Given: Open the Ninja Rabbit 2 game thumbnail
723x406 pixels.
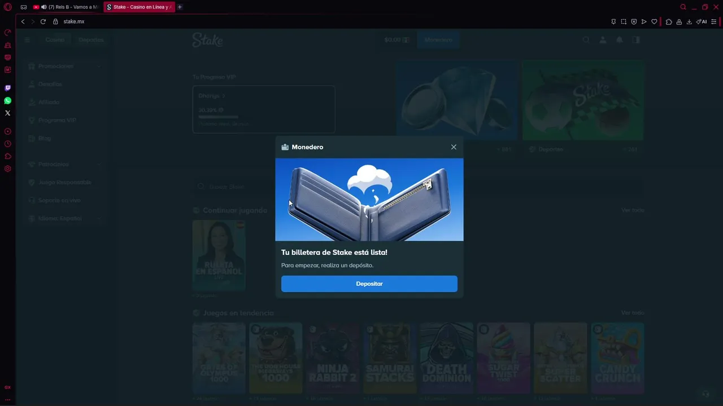Looking at the screenshot, I should (x=333, y=358).
